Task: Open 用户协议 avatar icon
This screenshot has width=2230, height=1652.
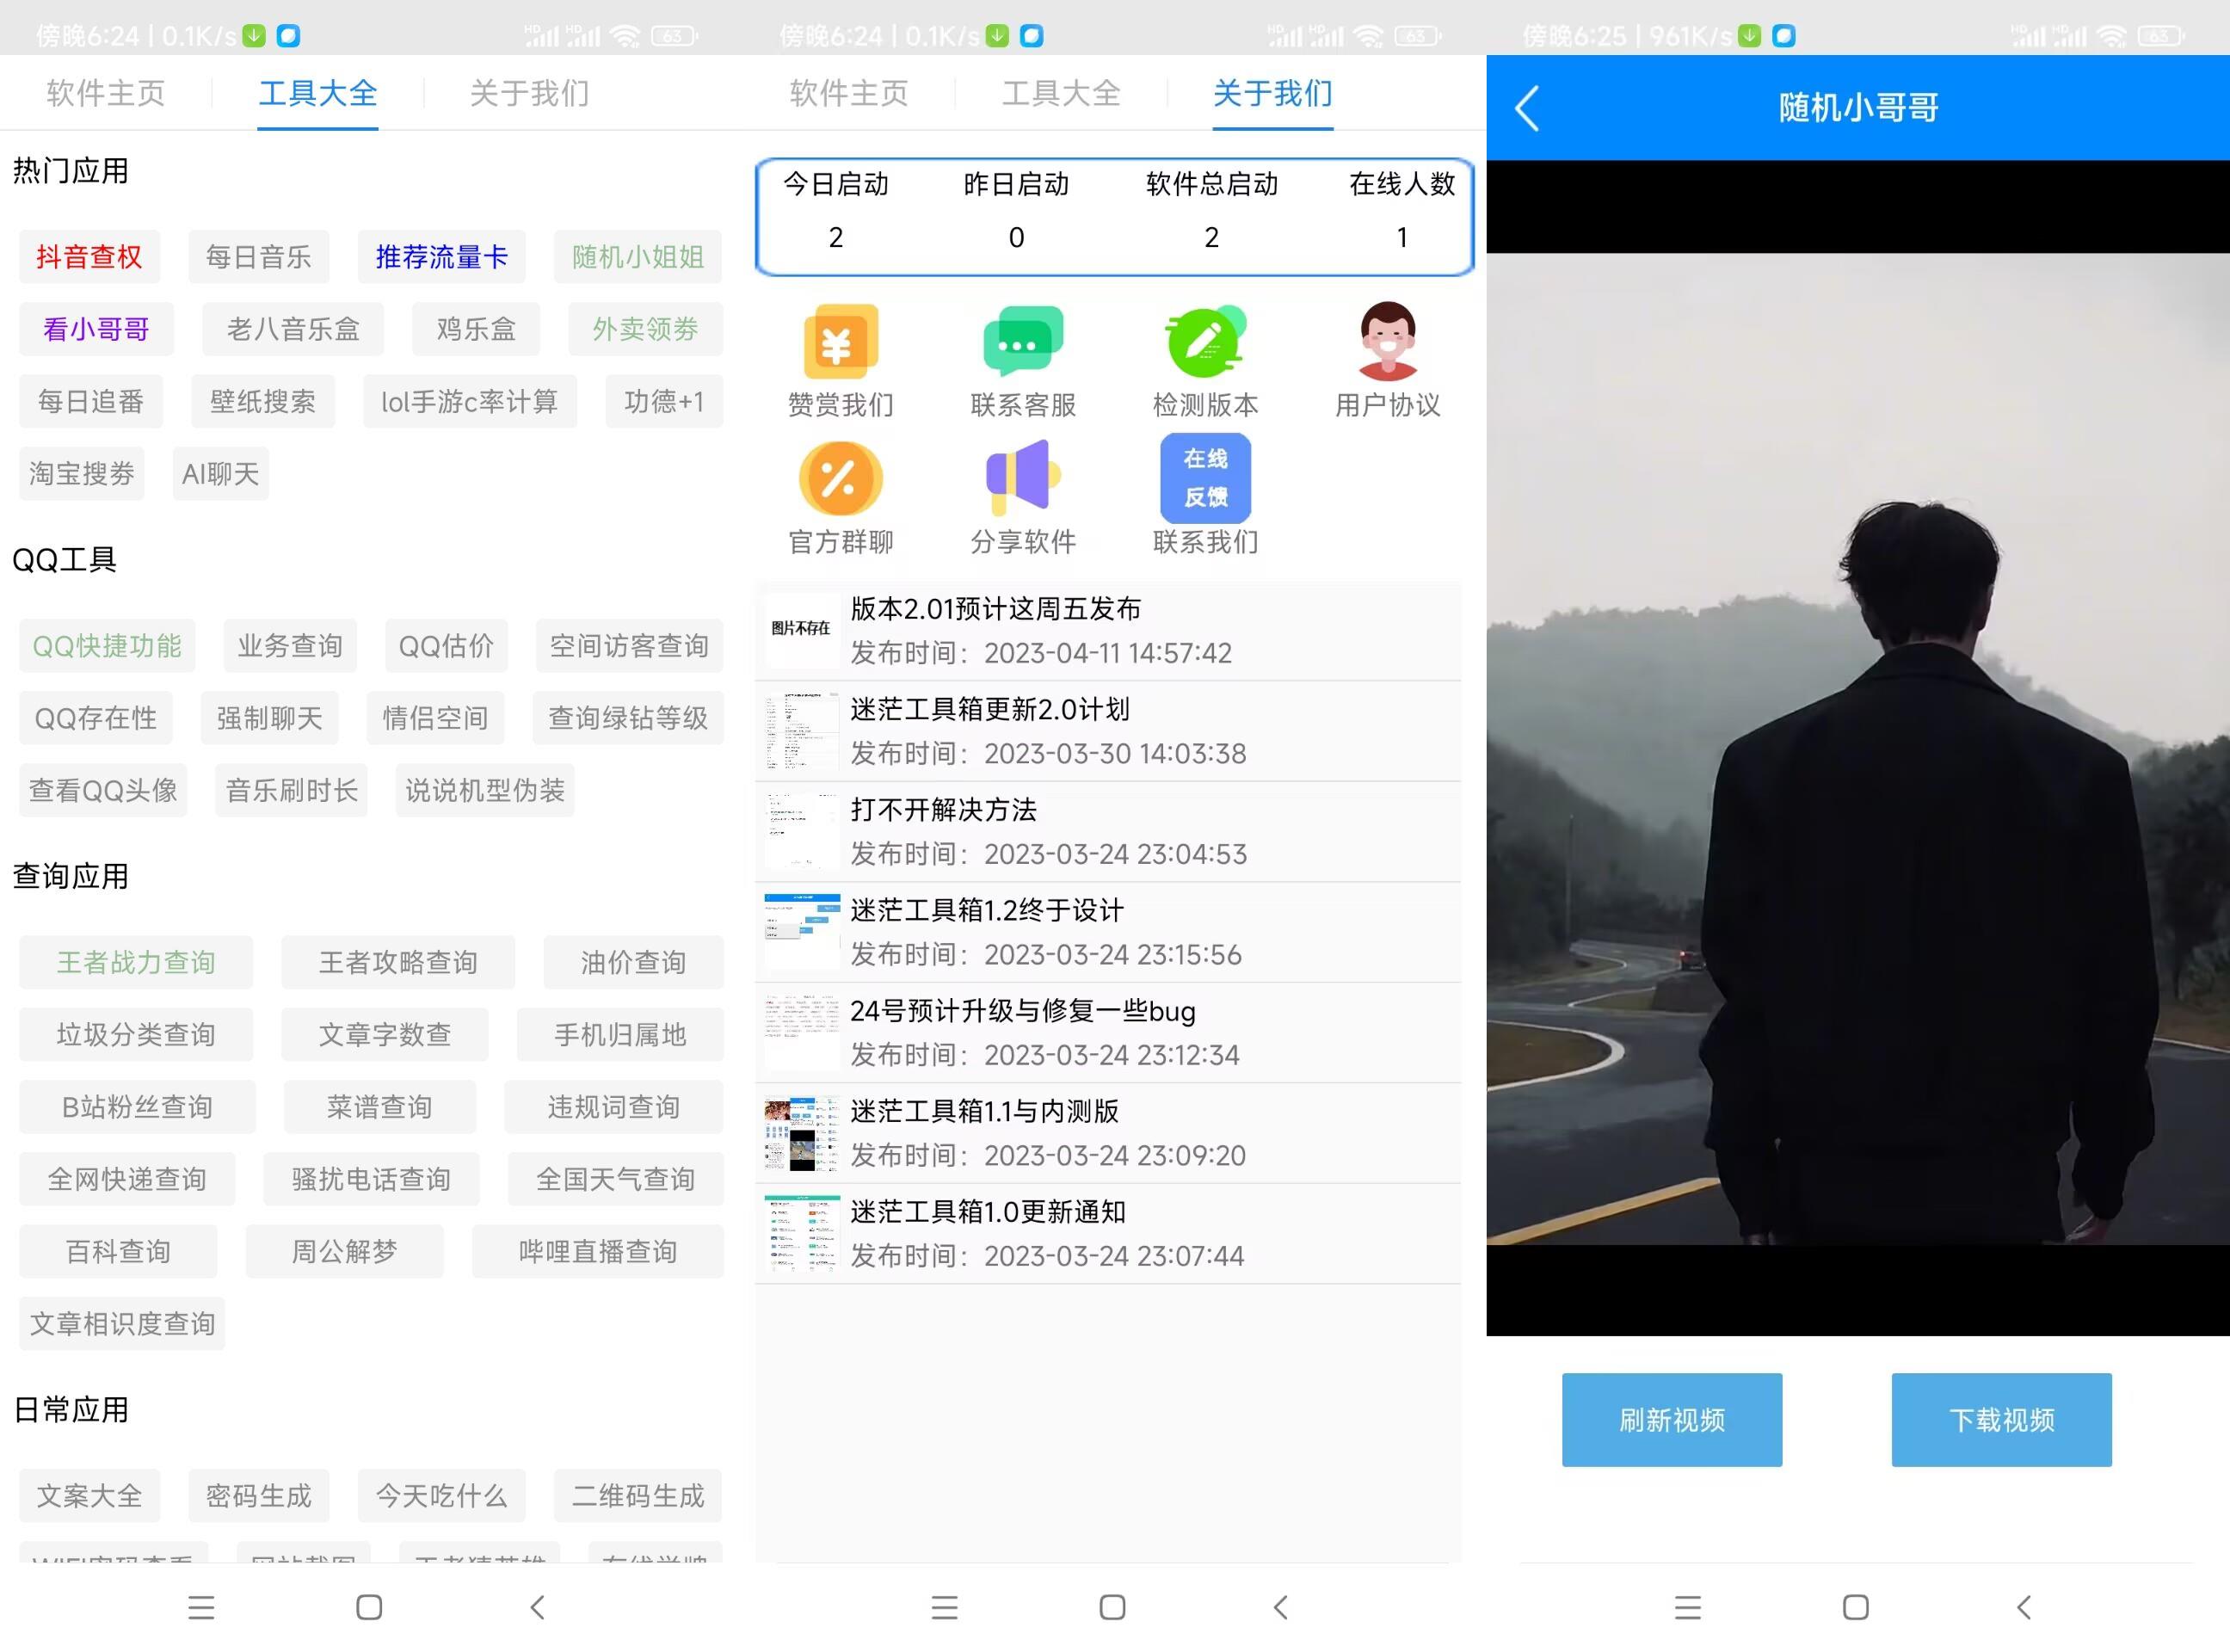Action: (1387, 341)
